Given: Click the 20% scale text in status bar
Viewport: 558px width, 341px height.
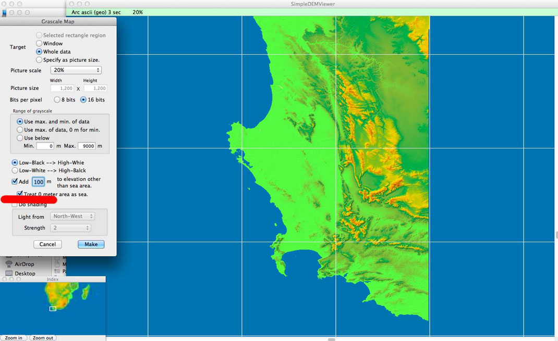Looking at the screenshot, I should [x=138, y=12].
